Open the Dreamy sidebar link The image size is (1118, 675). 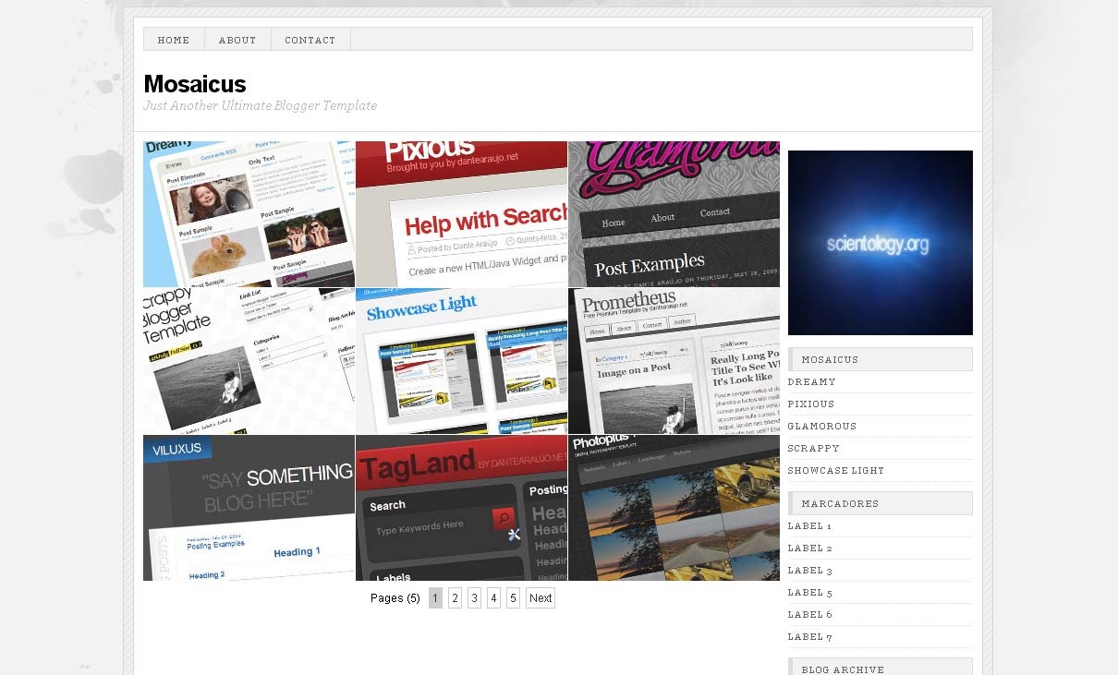pos(812,382)
